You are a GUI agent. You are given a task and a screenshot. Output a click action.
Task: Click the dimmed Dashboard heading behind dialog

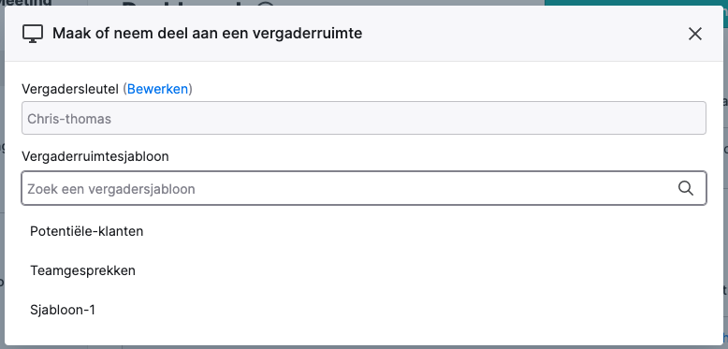click(197, 3)
